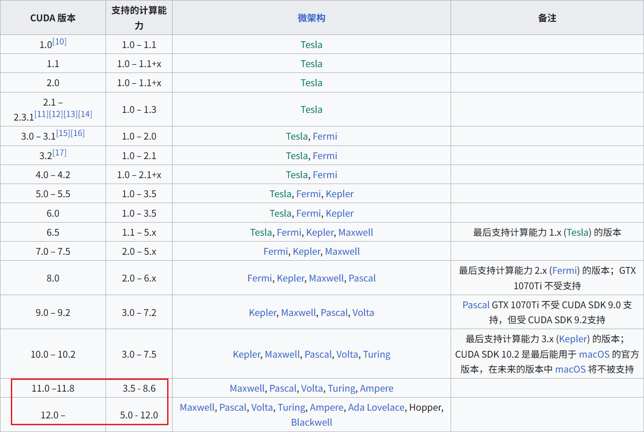
Task: Open Maxwell link in the 11.0 –11.8 row
Action: click(x=247, y=388)
